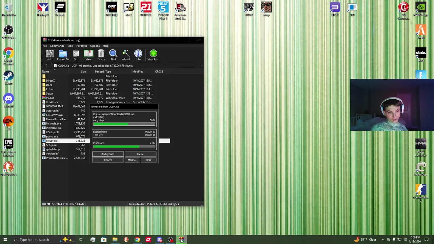Open the EA app desktop icon
This screenshot has height=244, width=434.
tap(8, 123)
